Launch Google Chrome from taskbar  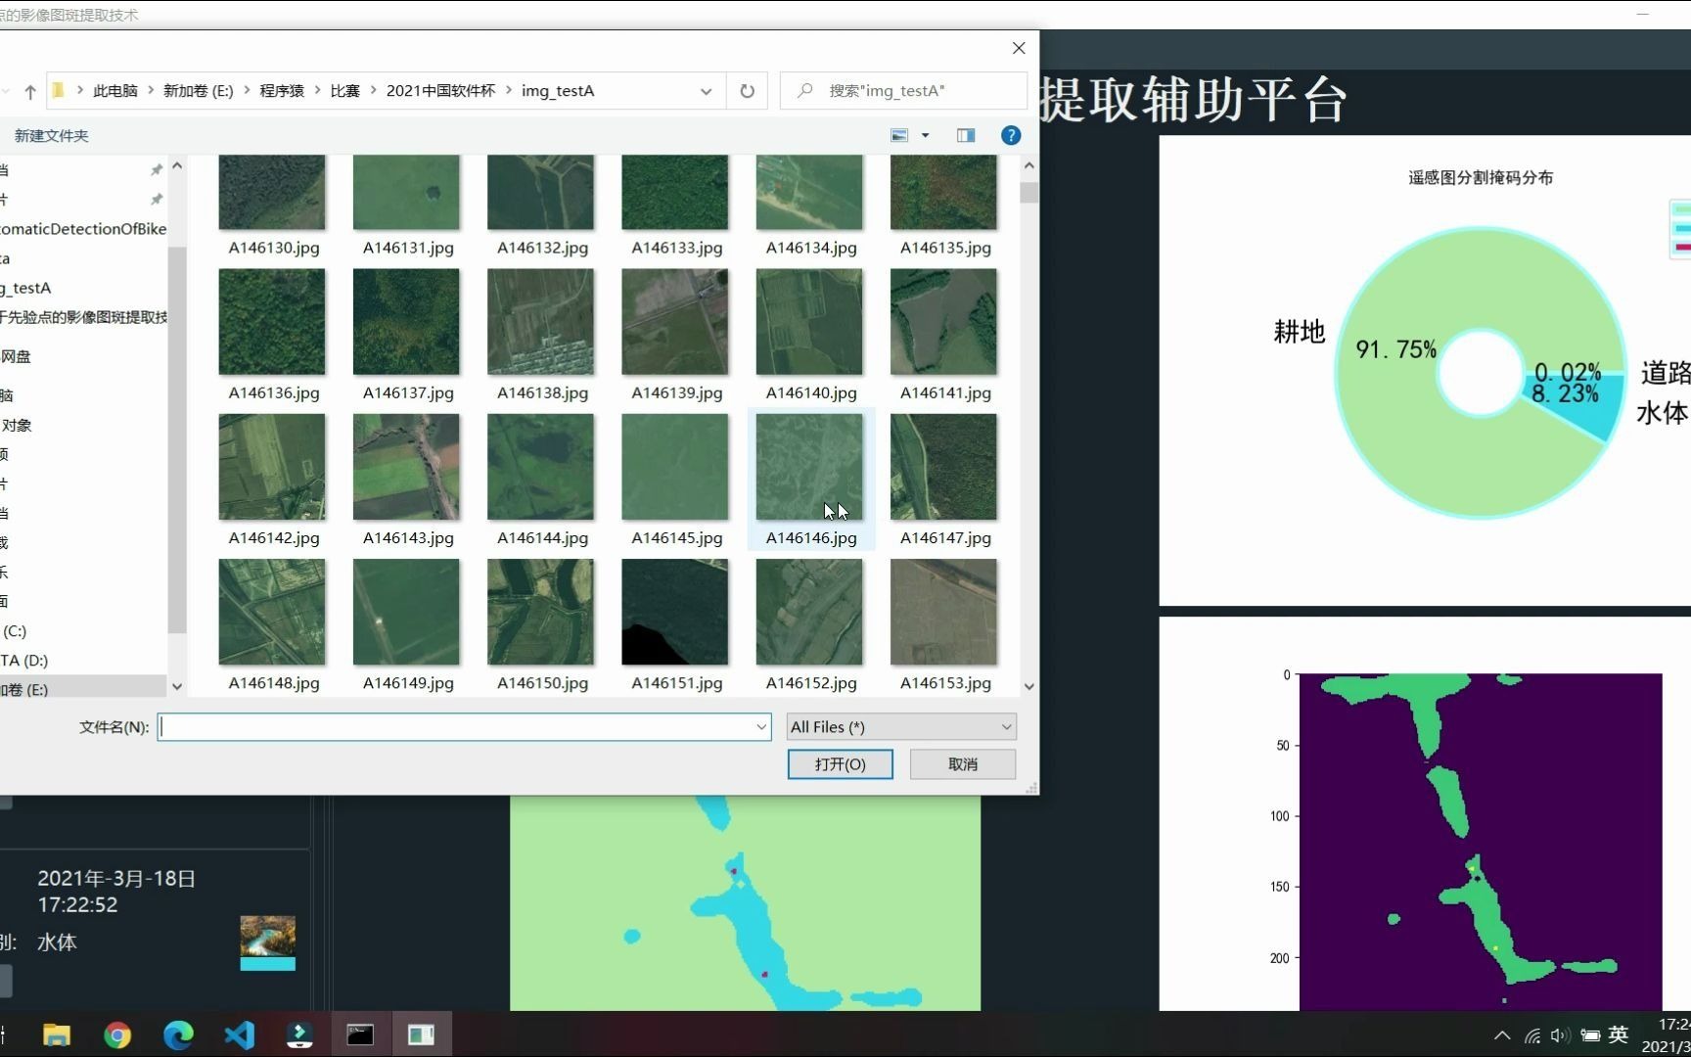117,1034
